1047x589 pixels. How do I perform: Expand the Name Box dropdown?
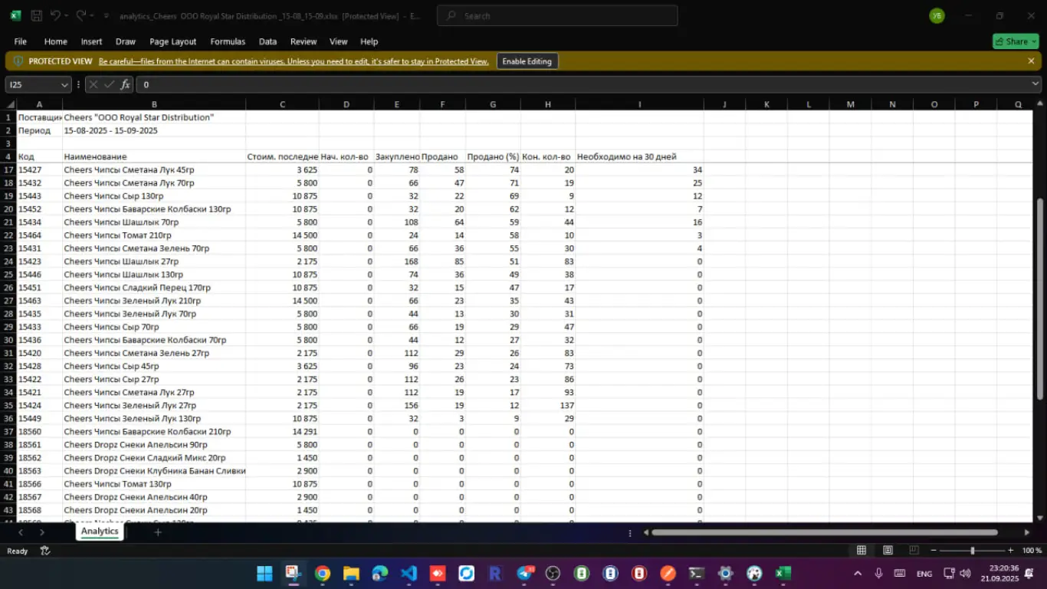64,84
